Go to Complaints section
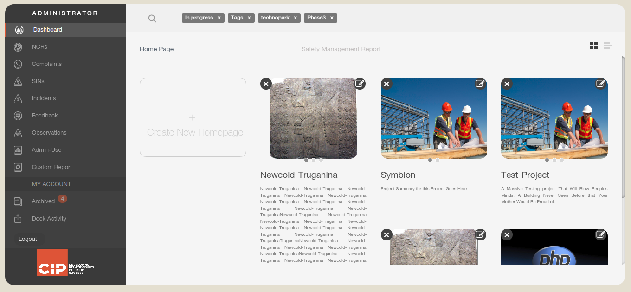 pos(46,64)
